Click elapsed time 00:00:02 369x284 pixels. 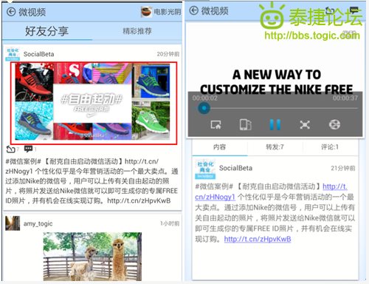coord(205,98)
